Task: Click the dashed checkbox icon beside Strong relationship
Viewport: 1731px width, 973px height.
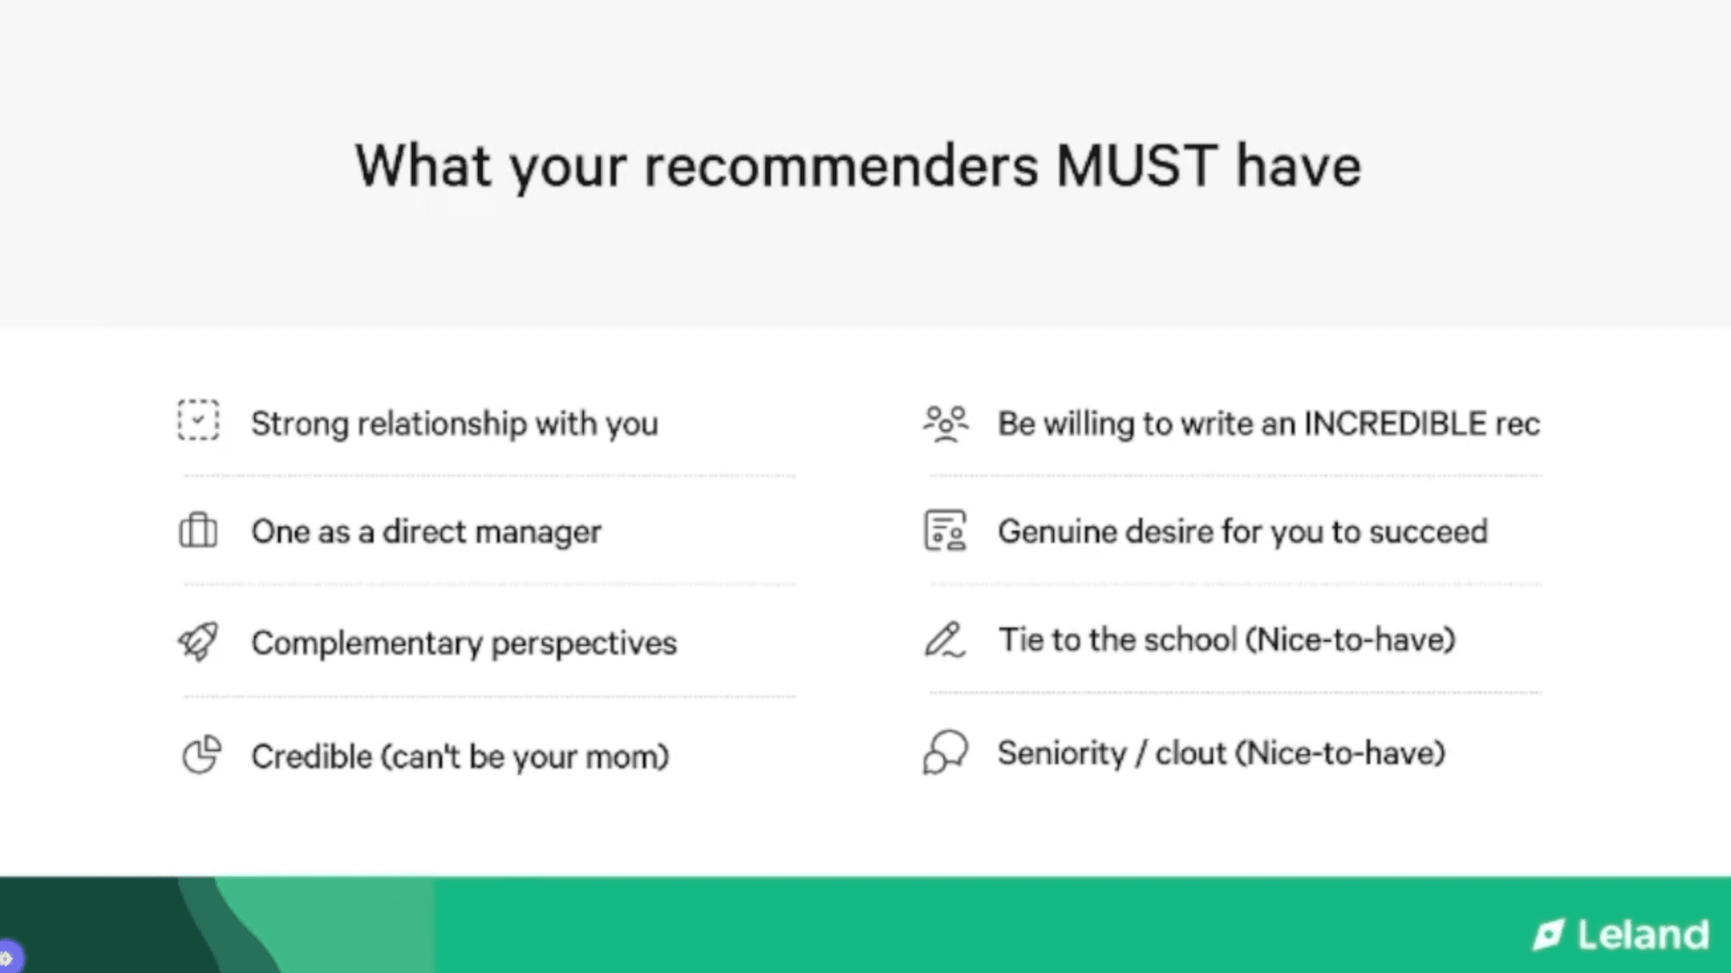Action: pyautogui.click(x=198, y=421)
